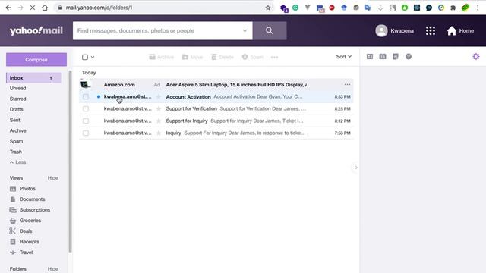Screen dimensions: 486x273
Task: Click the browser address bar URL
Action: [99, 8]
